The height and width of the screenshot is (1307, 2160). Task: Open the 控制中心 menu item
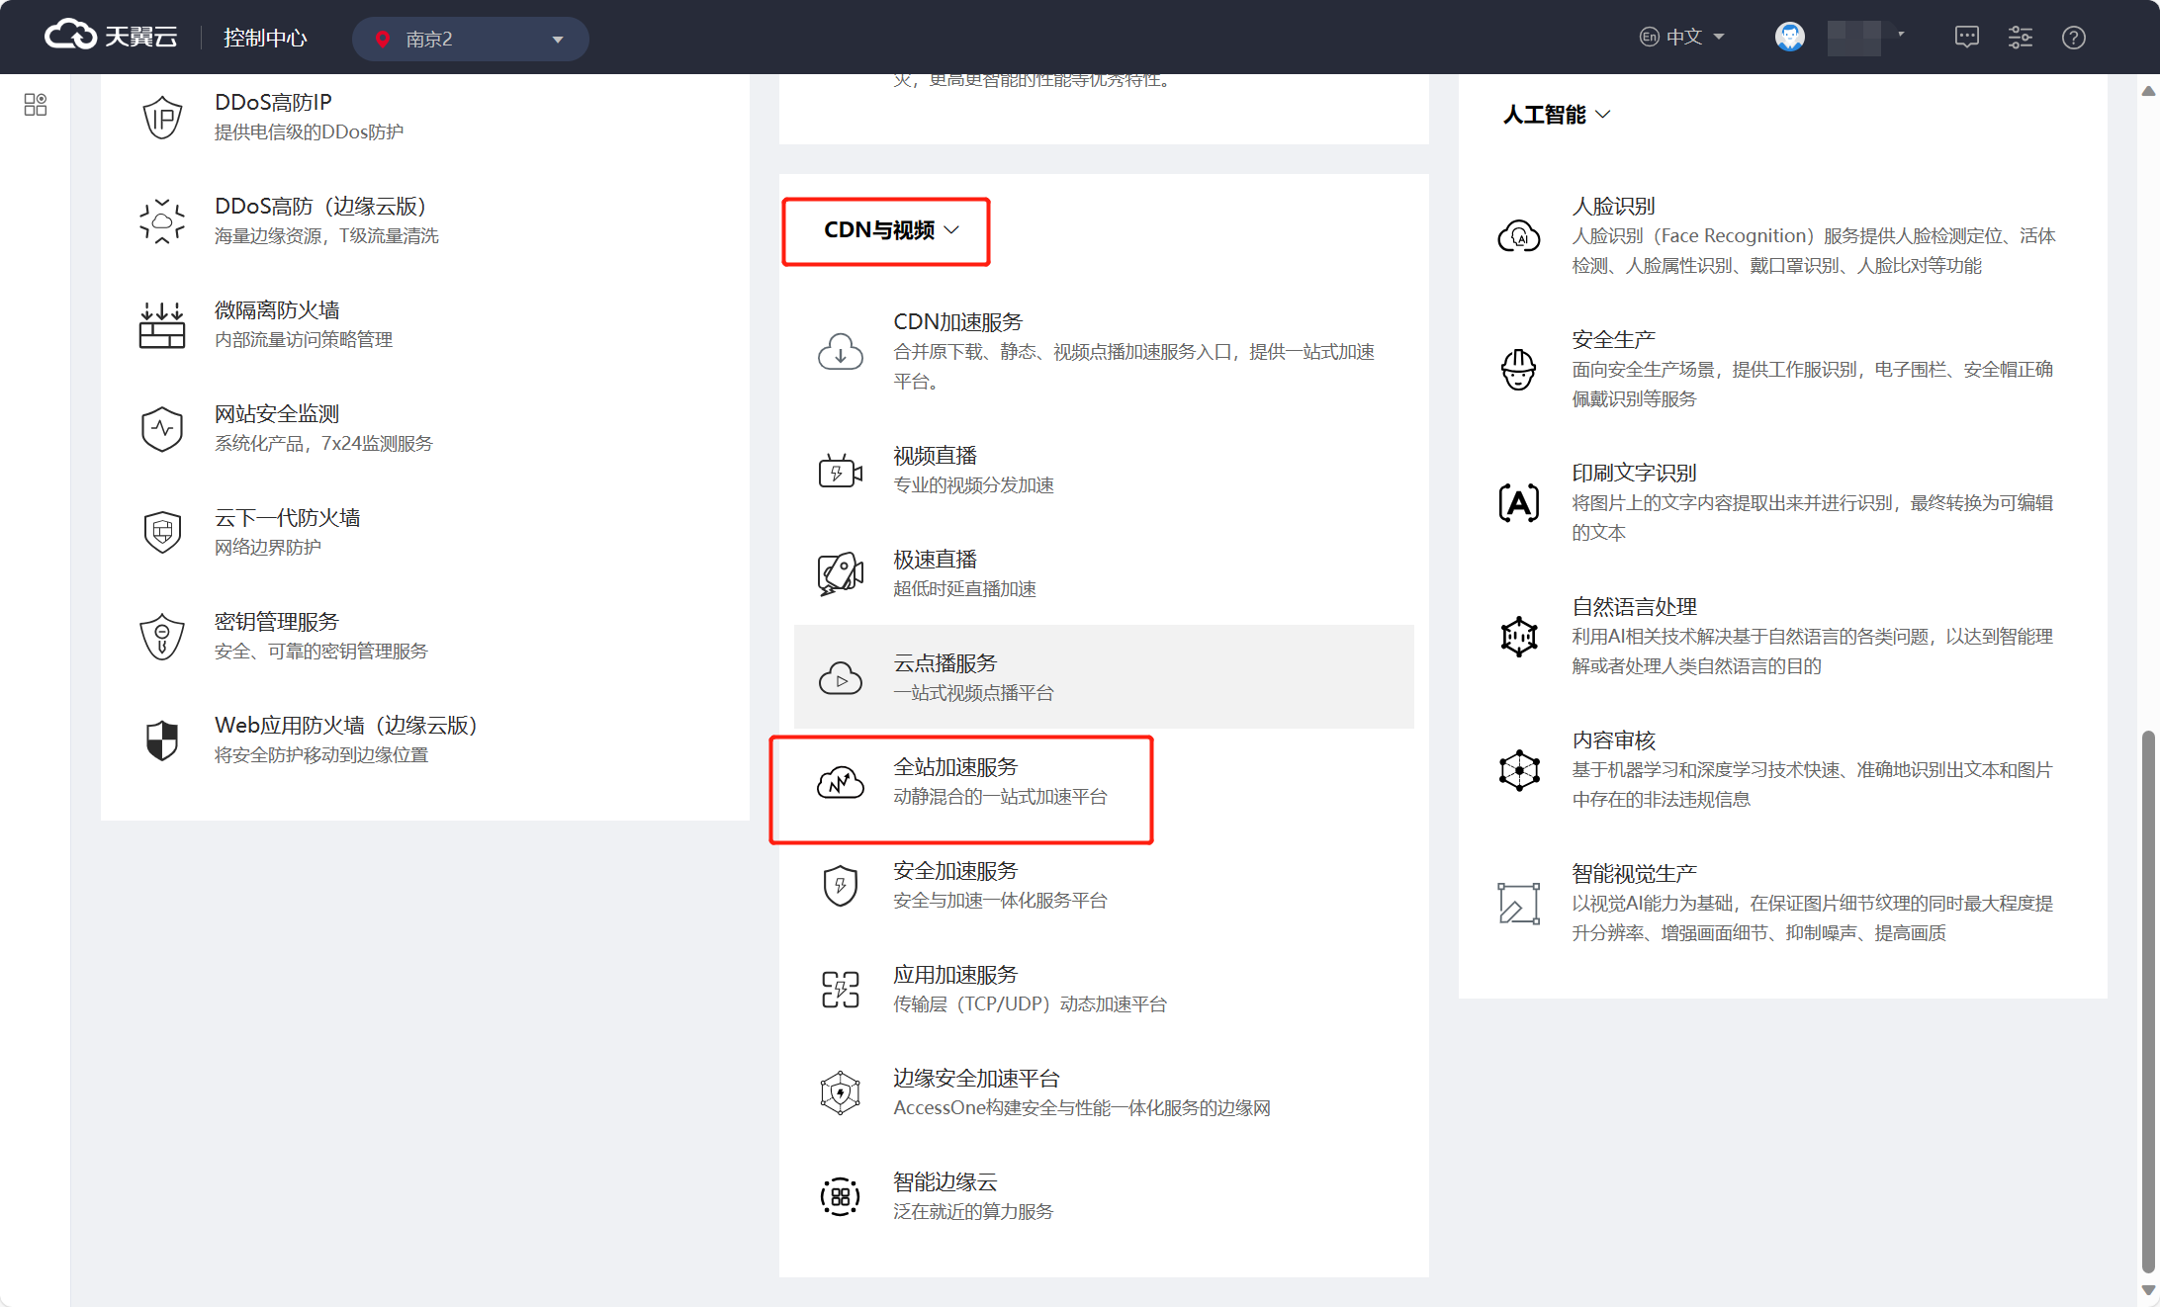click(x=265, y=38)
